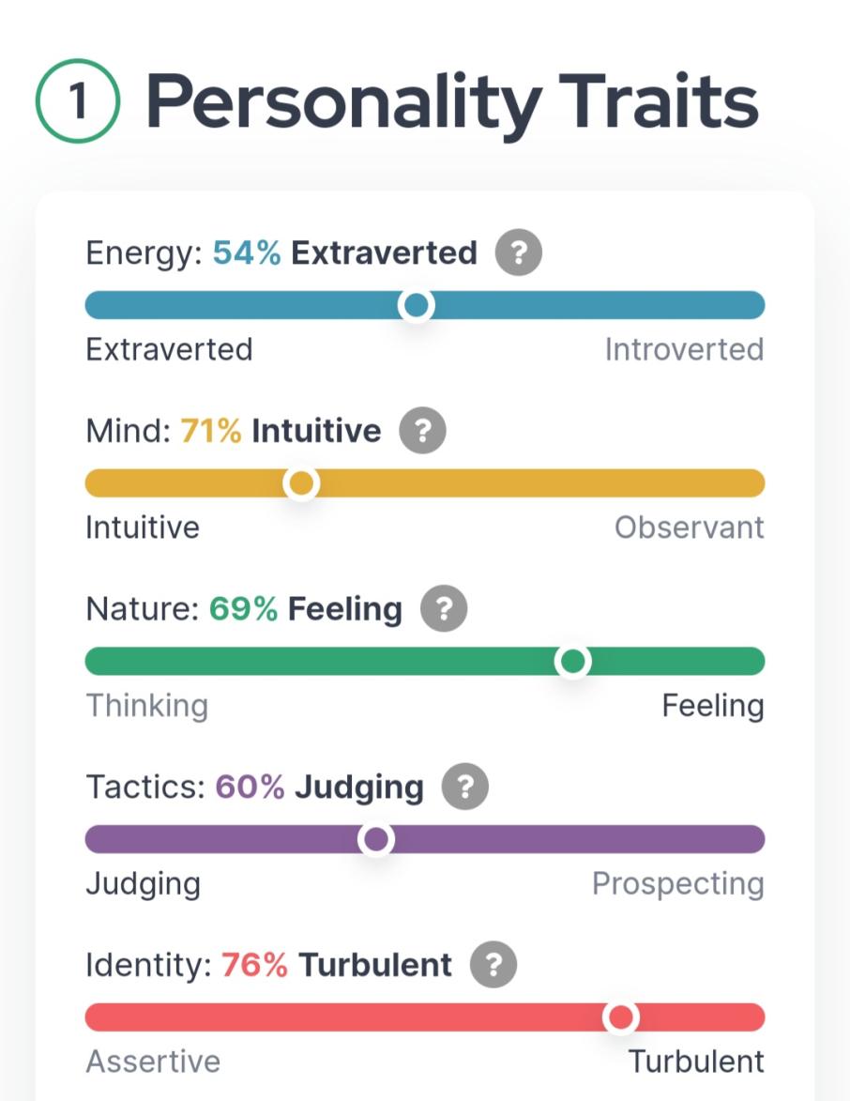Click the blue Energy slider handle

pyautogui.click(x=416, y=305)
